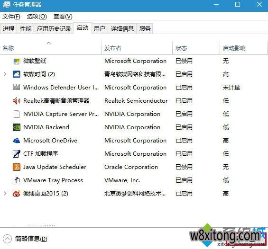Switch to the 详细信息 tab
268x249 pixels.
coord(122,28)
